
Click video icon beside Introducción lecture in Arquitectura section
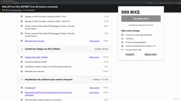[22, 88]
